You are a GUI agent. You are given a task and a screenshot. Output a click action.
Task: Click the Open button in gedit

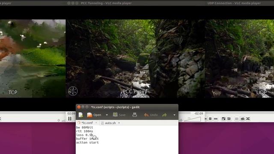pyautogui.click(x=94, y=115)
